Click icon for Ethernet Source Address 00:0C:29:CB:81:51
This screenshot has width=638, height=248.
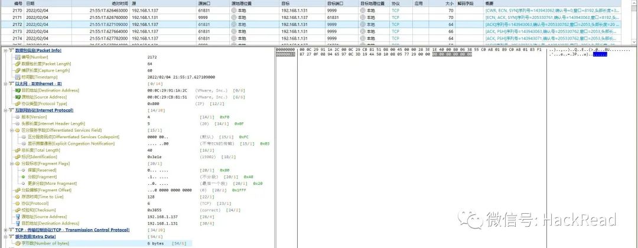pos(18,97)
